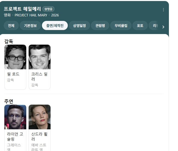
Task: Click the 상영중 status badge
Action: pos(48,9)
